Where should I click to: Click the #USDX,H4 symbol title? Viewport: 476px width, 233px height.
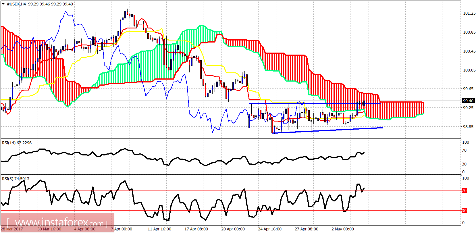[16, 4]
